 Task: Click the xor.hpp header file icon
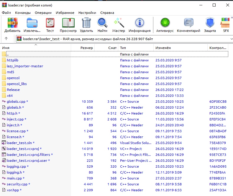pyautogui.click(x=4, y=190)
